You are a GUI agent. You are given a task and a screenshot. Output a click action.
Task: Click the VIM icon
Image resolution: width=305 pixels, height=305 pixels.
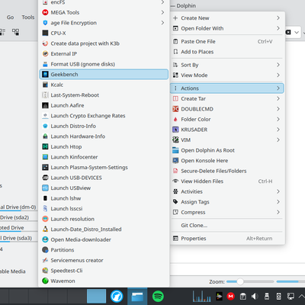[x=175, y=140]
